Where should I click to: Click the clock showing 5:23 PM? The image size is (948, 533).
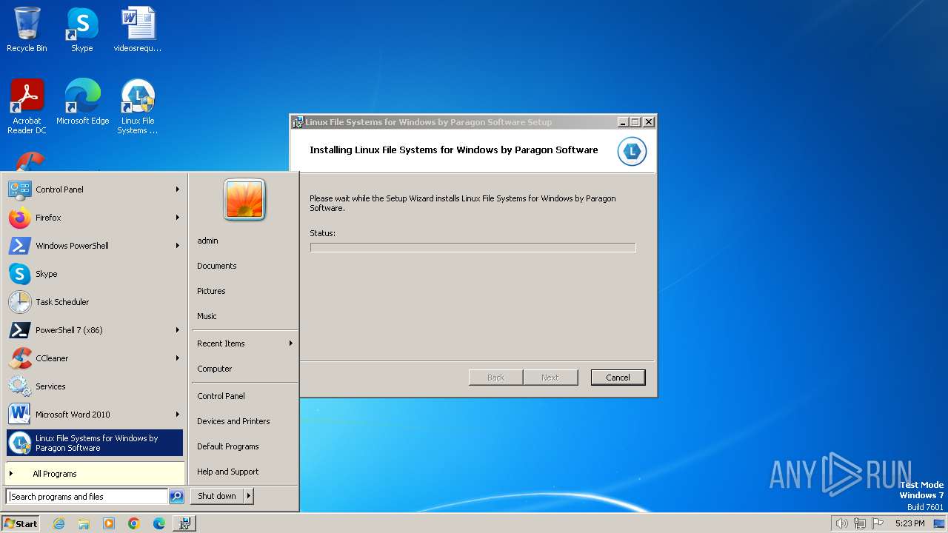[x=909, y=523]
